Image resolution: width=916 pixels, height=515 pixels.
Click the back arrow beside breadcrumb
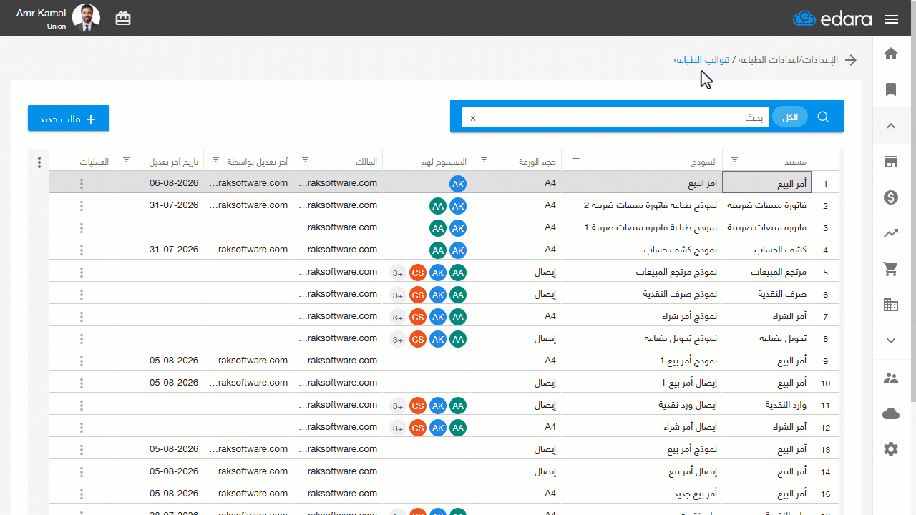851,60
